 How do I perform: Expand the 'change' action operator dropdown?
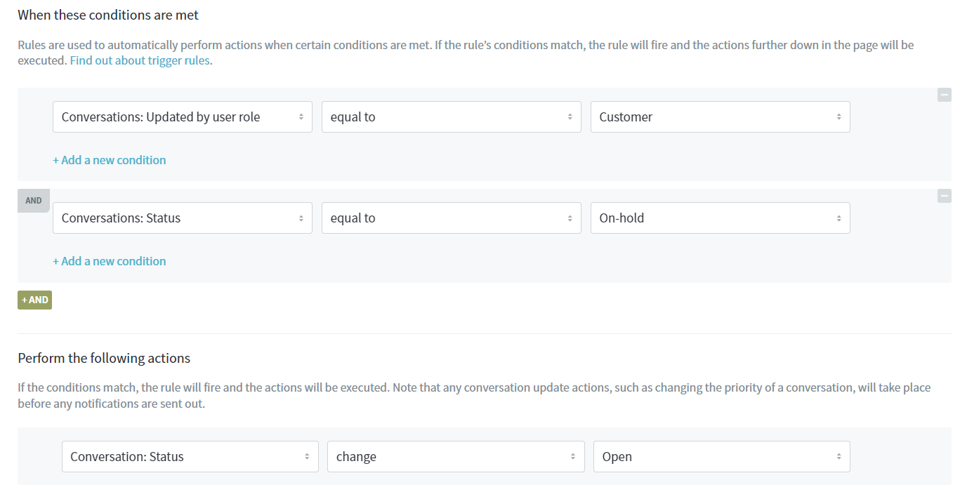pyautogui.click(x=455, y=457)
